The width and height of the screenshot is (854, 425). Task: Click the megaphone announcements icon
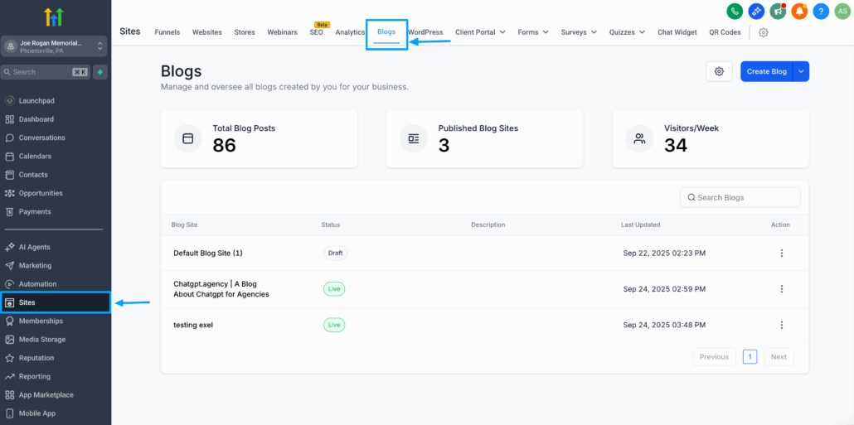coord(778,12)
